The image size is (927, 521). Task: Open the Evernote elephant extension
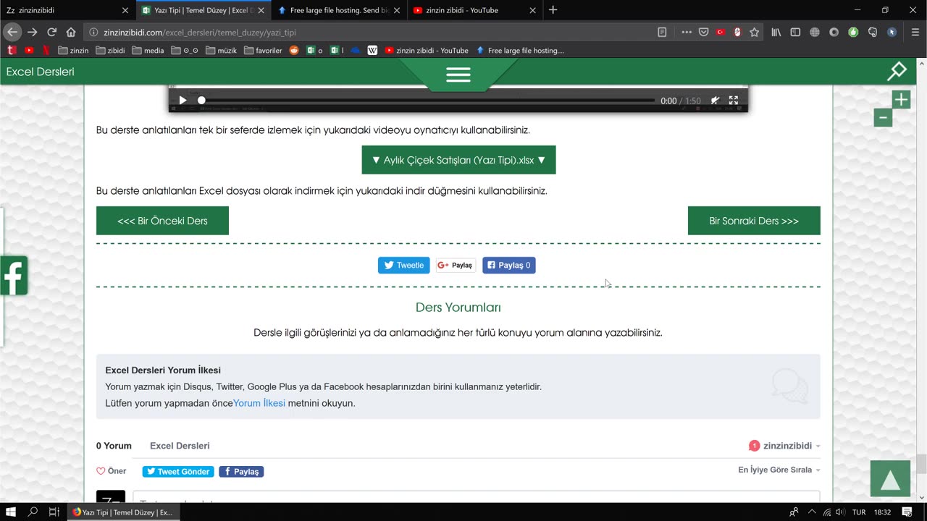click(873, 32)
